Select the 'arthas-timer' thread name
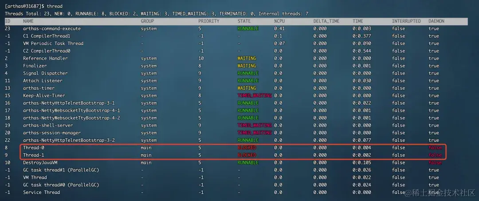Image resolution: width=479 pixels, height=201 pixels. pyautogui.click(x=39, y=88)
